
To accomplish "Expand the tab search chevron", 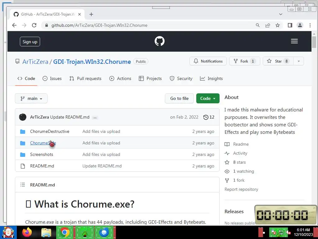I will (281, 14).
